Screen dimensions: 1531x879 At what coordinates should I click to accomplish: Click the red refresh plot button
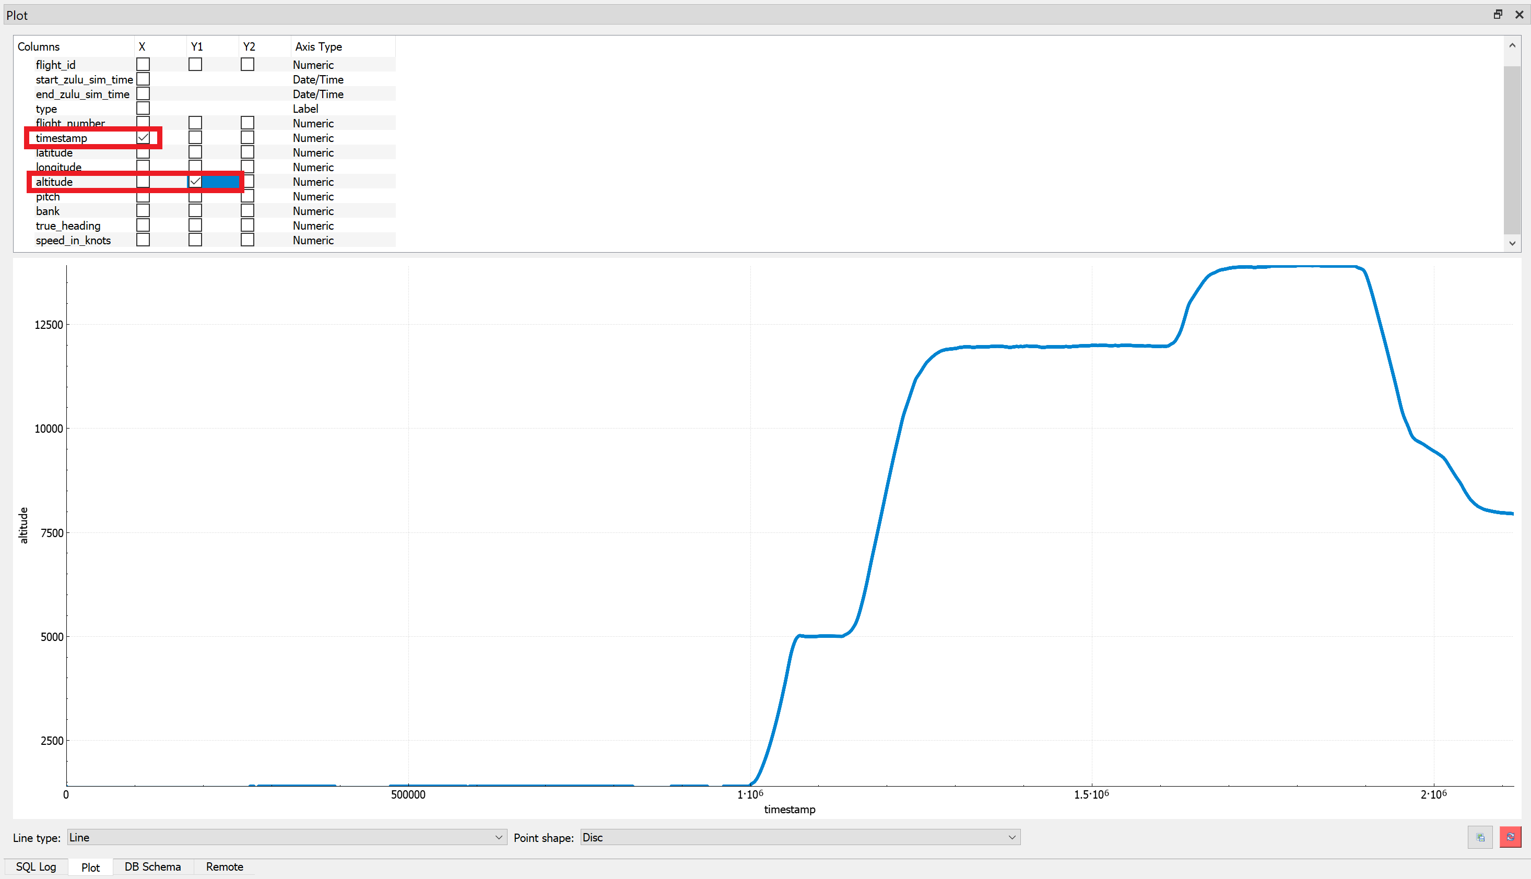coord(1510,837)
